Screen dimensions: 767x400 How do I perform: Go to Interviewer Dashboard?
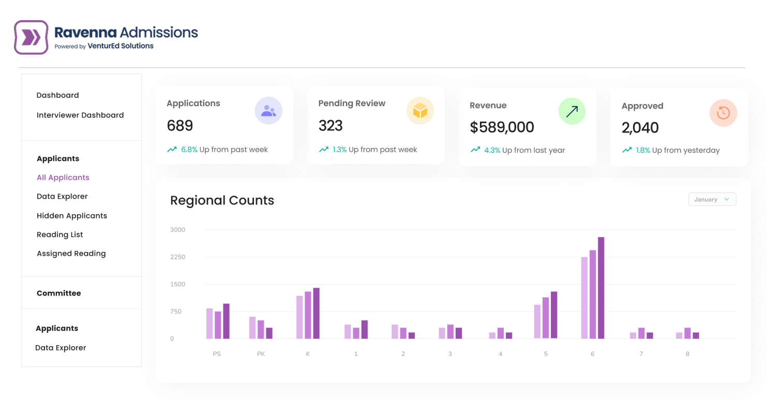(x=80, y=115)
